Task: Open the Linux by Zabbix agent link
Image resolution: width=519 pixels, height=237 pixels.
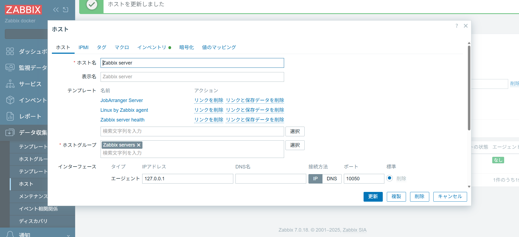Action: point(124,110)
